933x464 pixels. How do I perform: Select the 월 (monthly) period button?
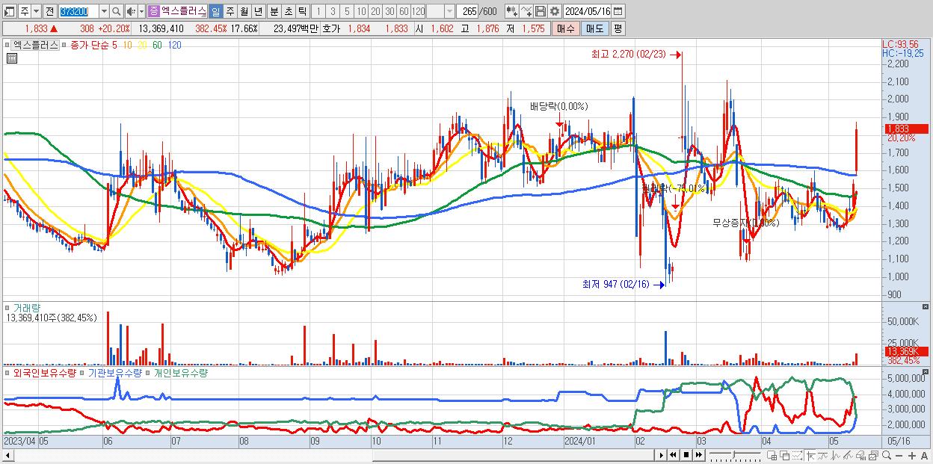point(244,11)
